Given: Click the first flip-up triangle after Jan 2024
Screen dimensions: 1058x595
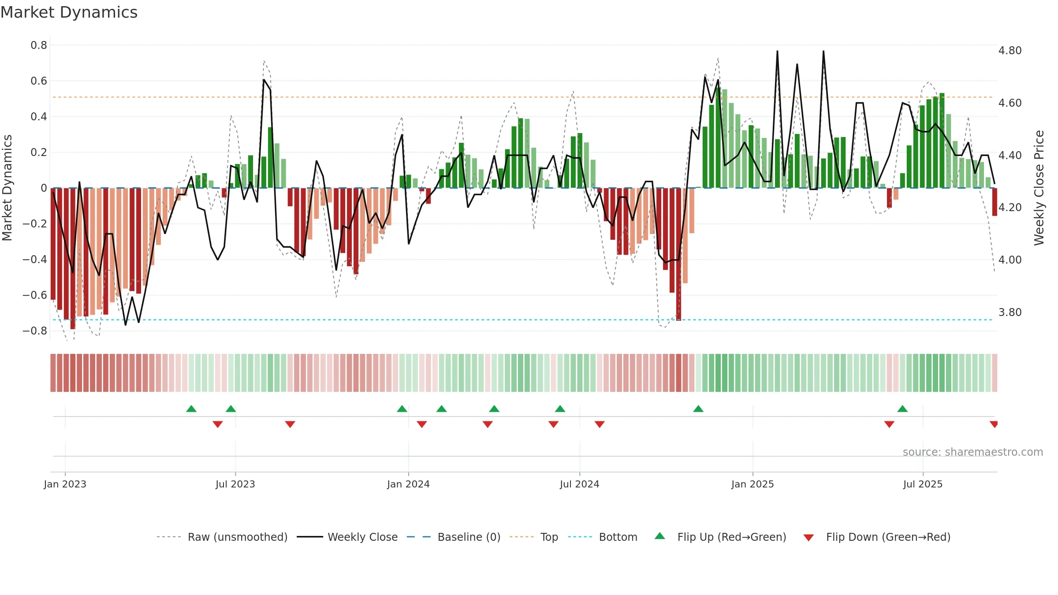Looking at the screenshot, I should pyautogui.click(x=442, y=409).
